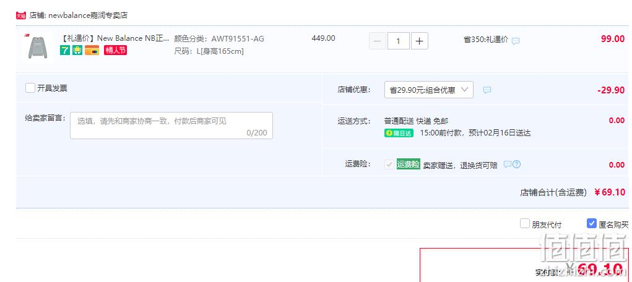
Task: Click the 15:00前付款 delivery estimate text
Action: tap(475, 133)
